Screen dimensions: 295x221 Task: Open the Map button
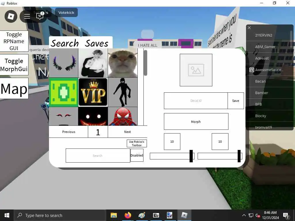pos(14,89)
